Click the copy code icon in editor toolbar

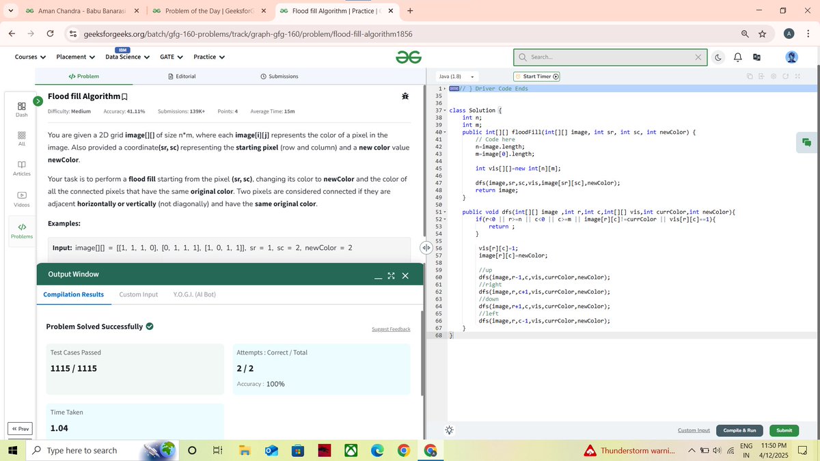coord(750,76)
